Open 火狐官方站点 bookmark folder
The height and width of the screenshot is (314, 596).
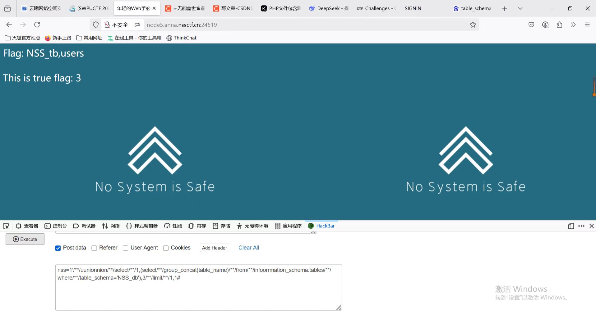pyautogui.click(x=22, y=38)
